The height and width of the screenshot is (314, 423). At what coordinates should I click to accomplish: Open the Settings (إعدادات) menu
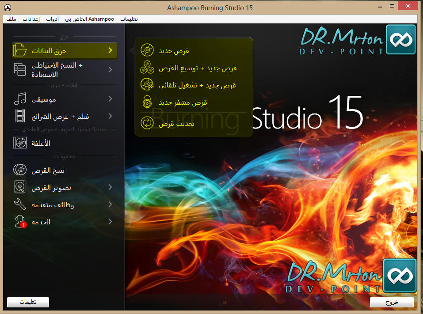coord(31,19)
